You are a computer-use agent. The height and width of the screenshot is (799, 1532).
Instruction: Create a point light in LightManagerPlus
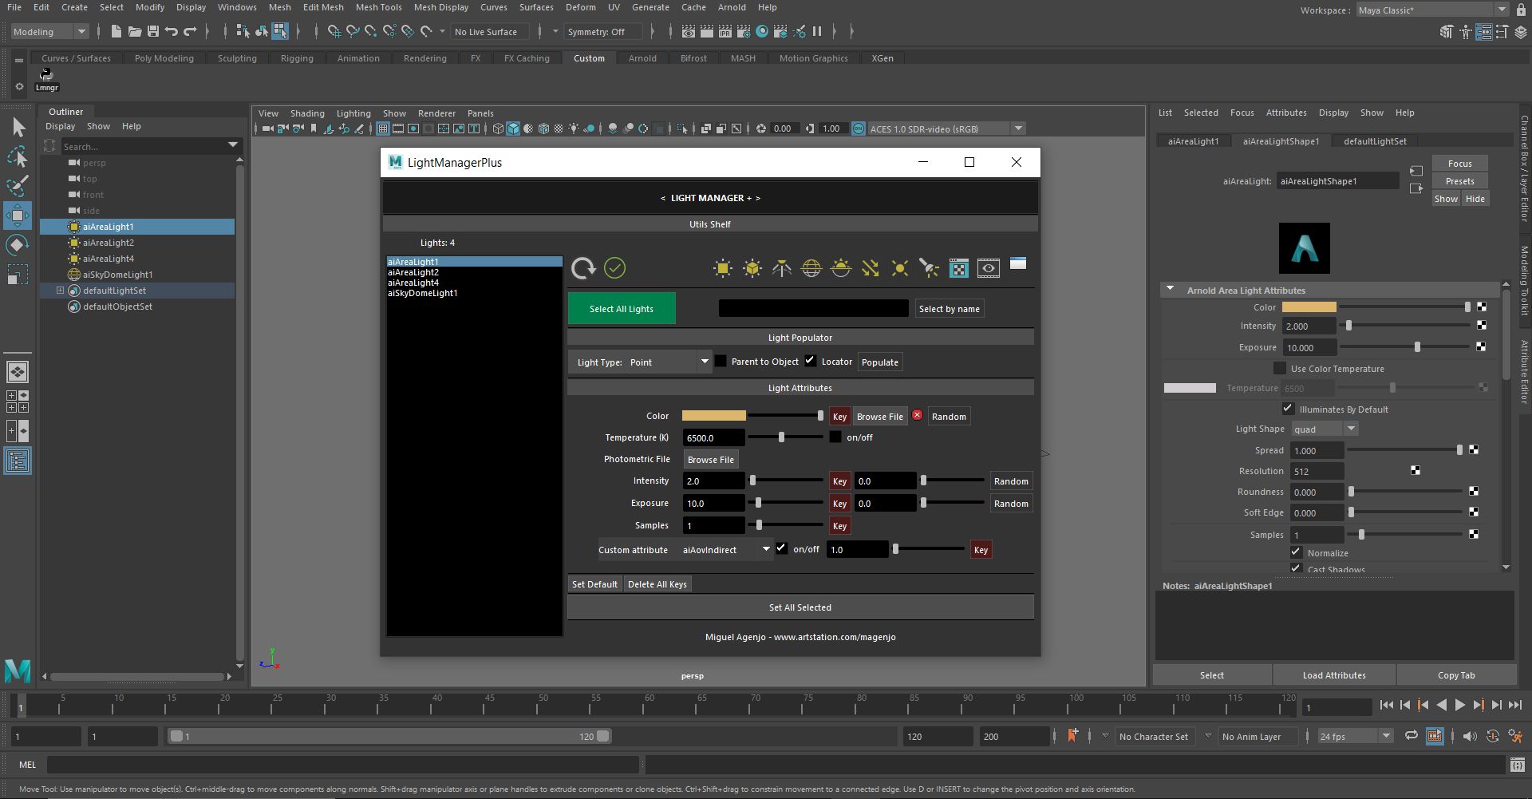click(x=899, y=268)
